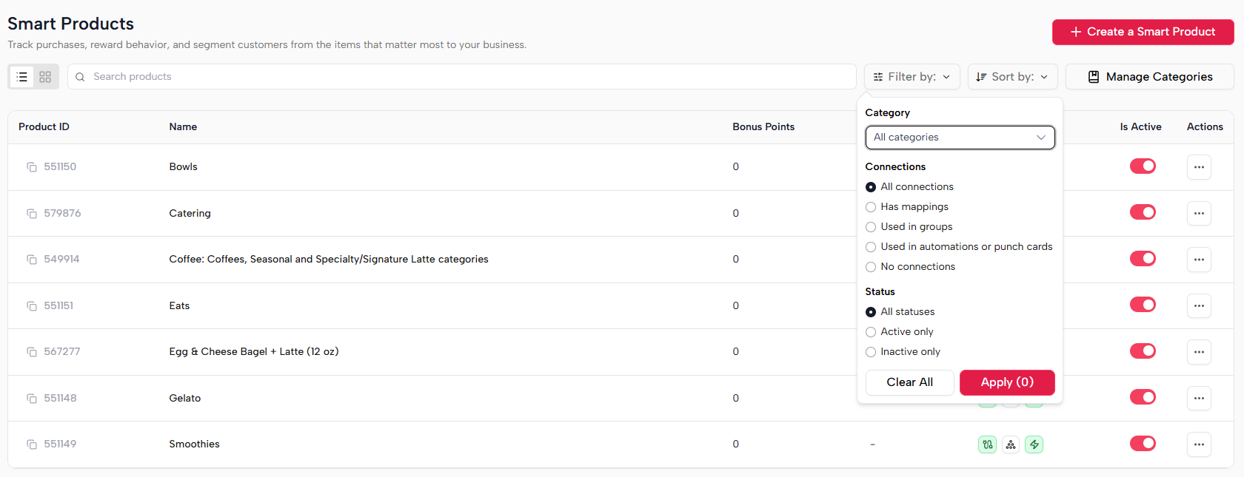Select No connections radio option
This screenshot has height=477, width=1244.
(871, 267)
